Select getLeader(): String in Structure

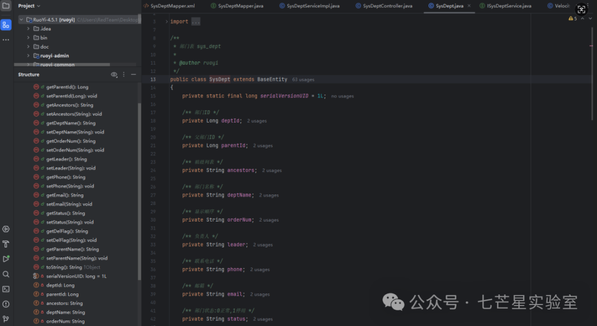pos(66,159)
